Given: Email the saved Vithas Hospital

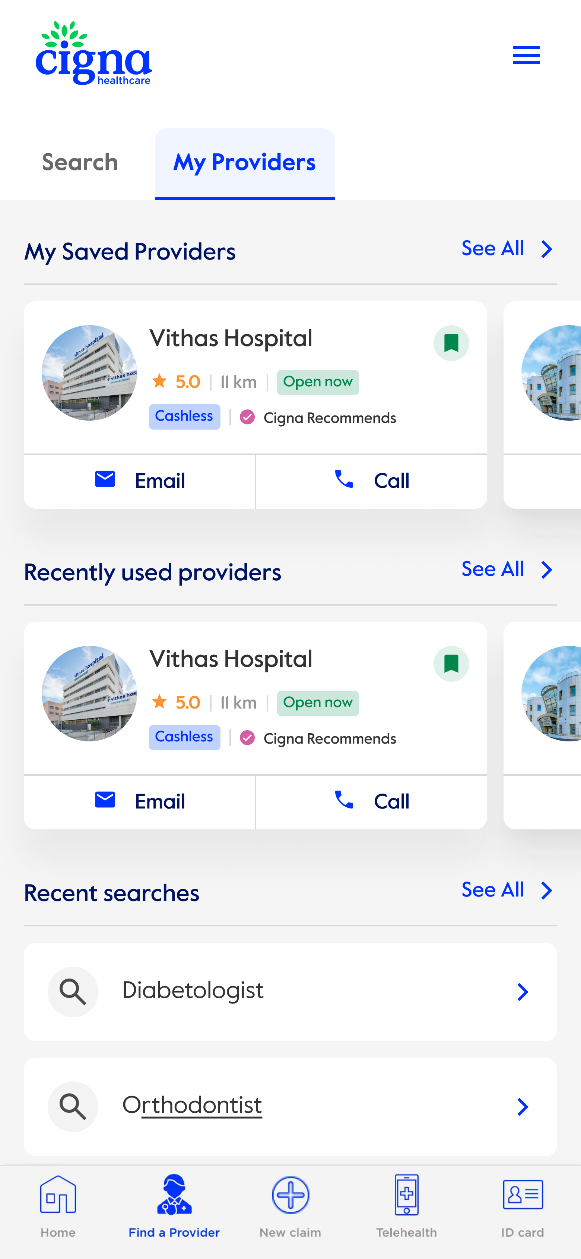Looking at the screenshot, I should click(140, 481).
